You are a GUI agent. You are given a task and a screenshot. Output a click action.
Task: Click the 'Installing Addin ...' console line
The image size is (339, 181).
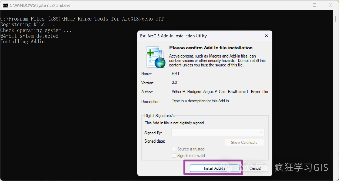(27, 42)
